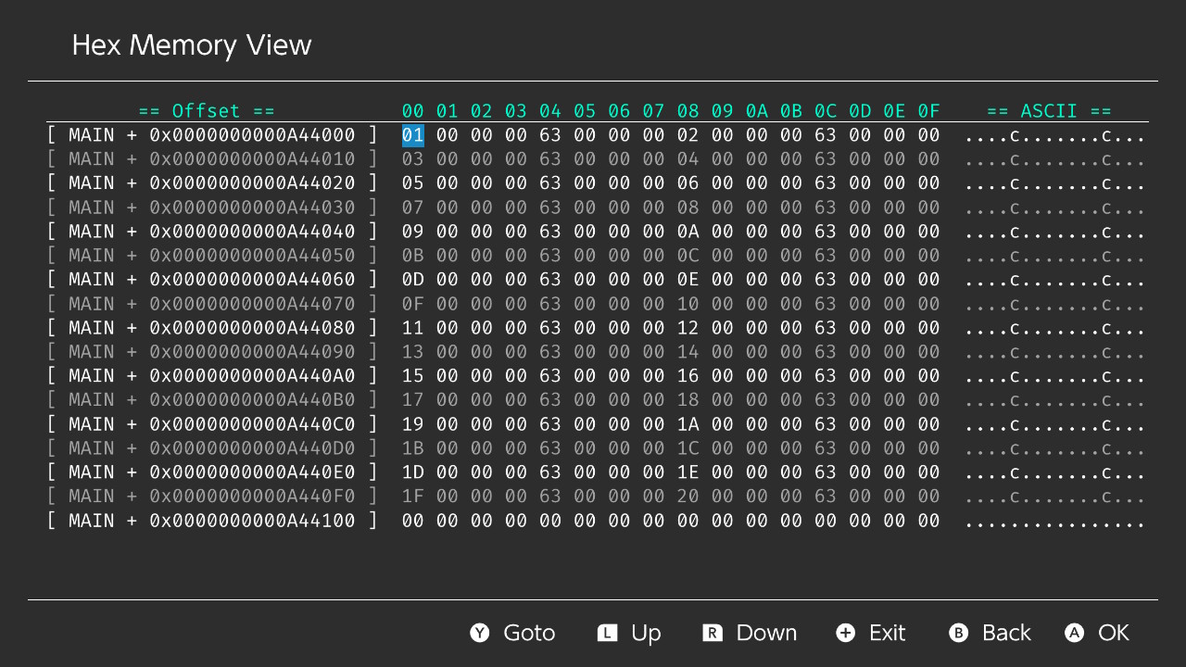Select offset row 0x0000000000A44100

(212, 521)
